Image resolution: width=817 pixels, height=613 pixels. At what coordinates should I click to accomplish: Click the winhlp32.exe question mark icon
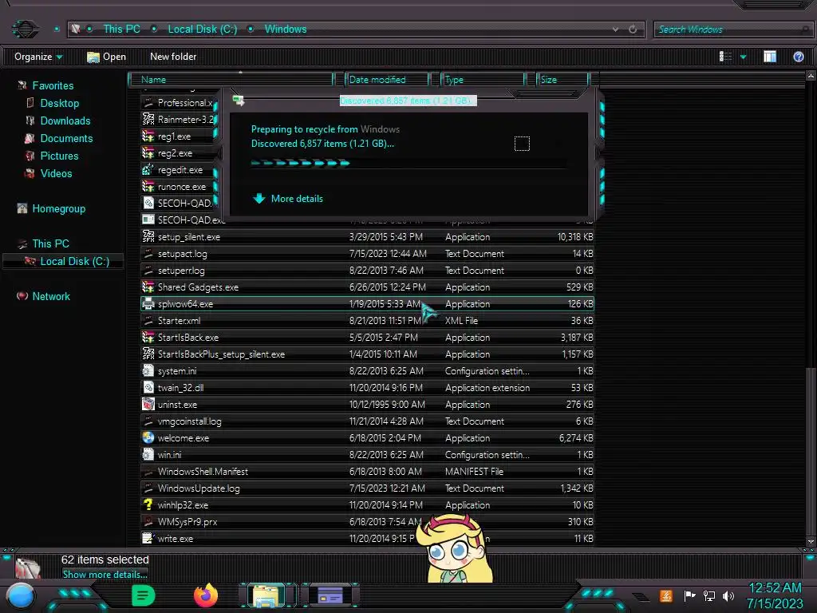point(148,504)
